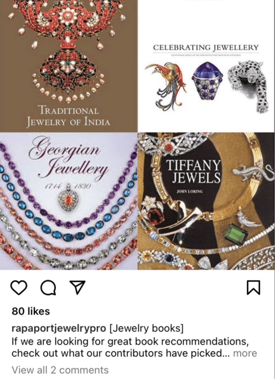Click the John Loring author name
The image size is (275, 379).
coord(190,192)
